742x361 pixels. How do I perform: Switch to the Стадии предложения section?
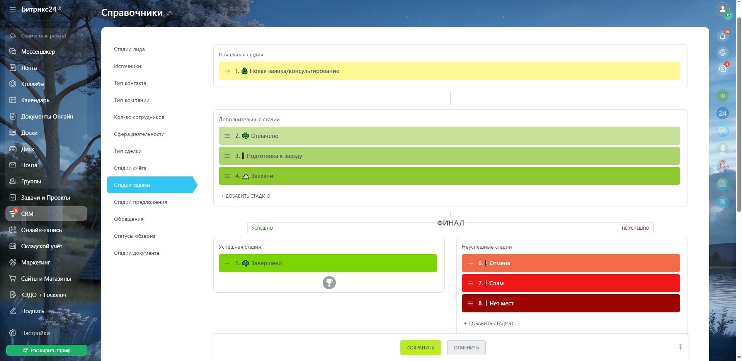tap(140, 202)
